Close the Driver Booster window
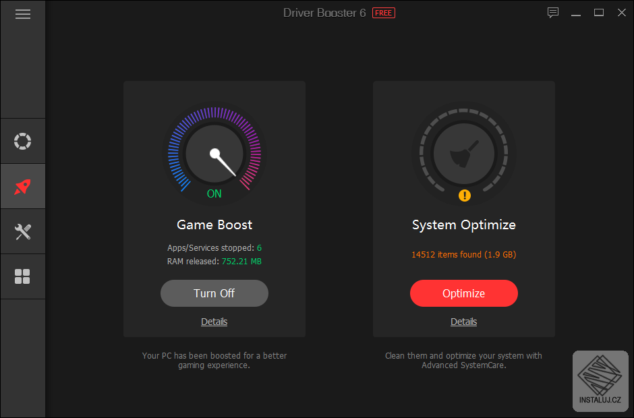Viewport: 634px width, 418px height. (622, 13)
